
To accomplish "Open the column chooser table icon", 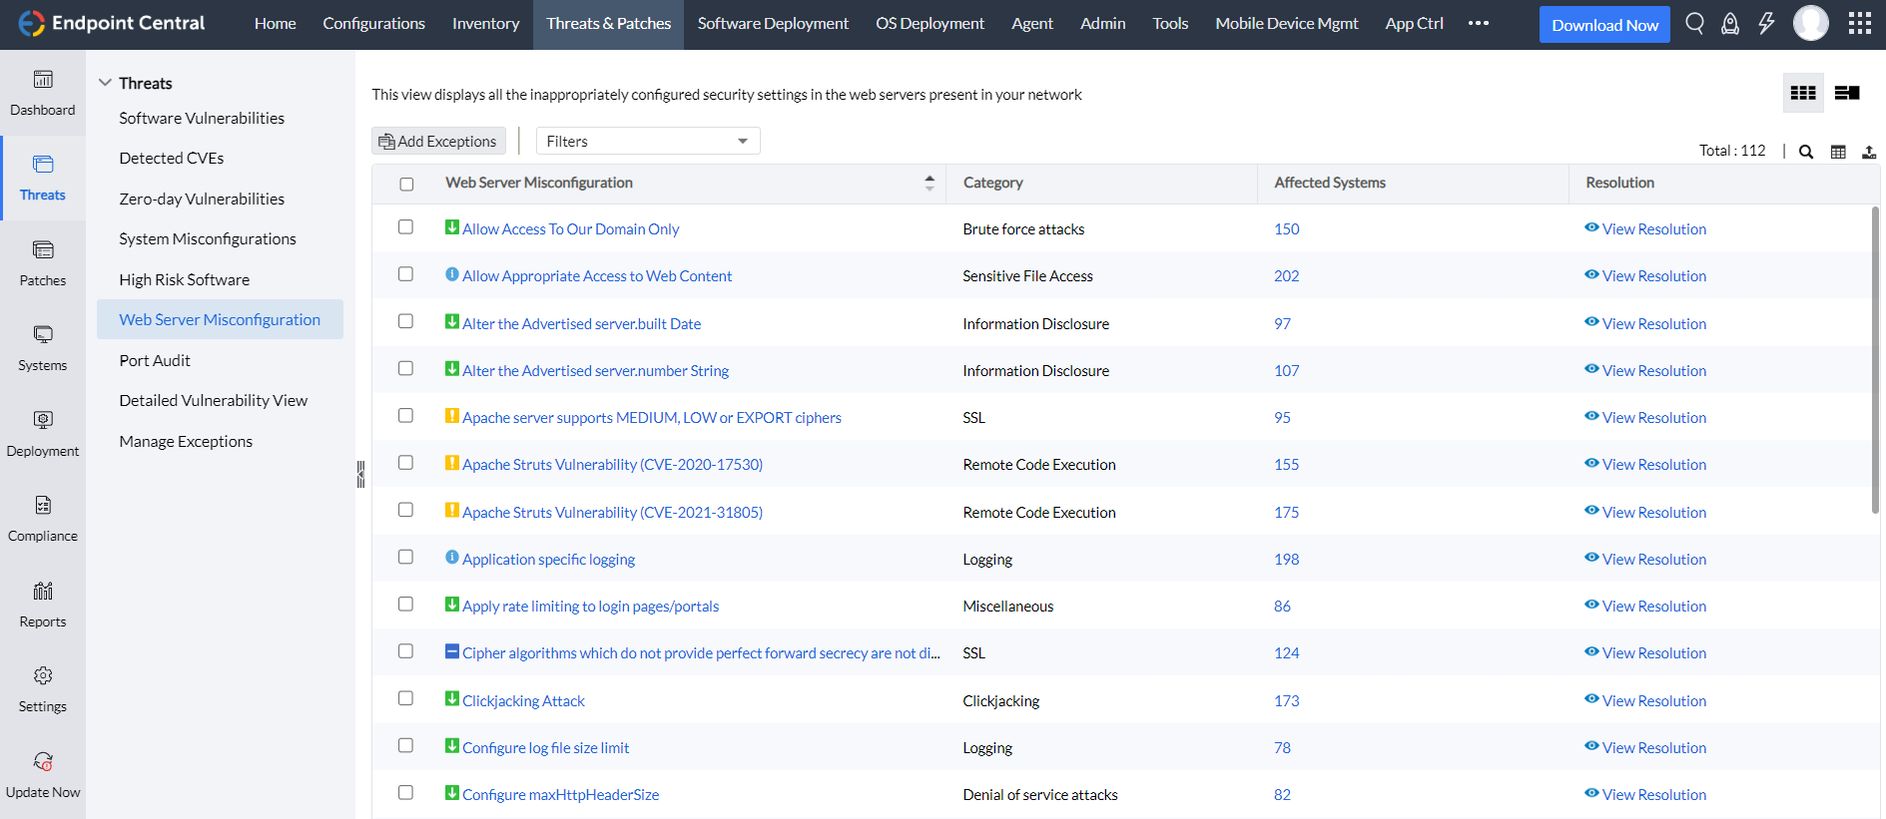I will 1837,152.
